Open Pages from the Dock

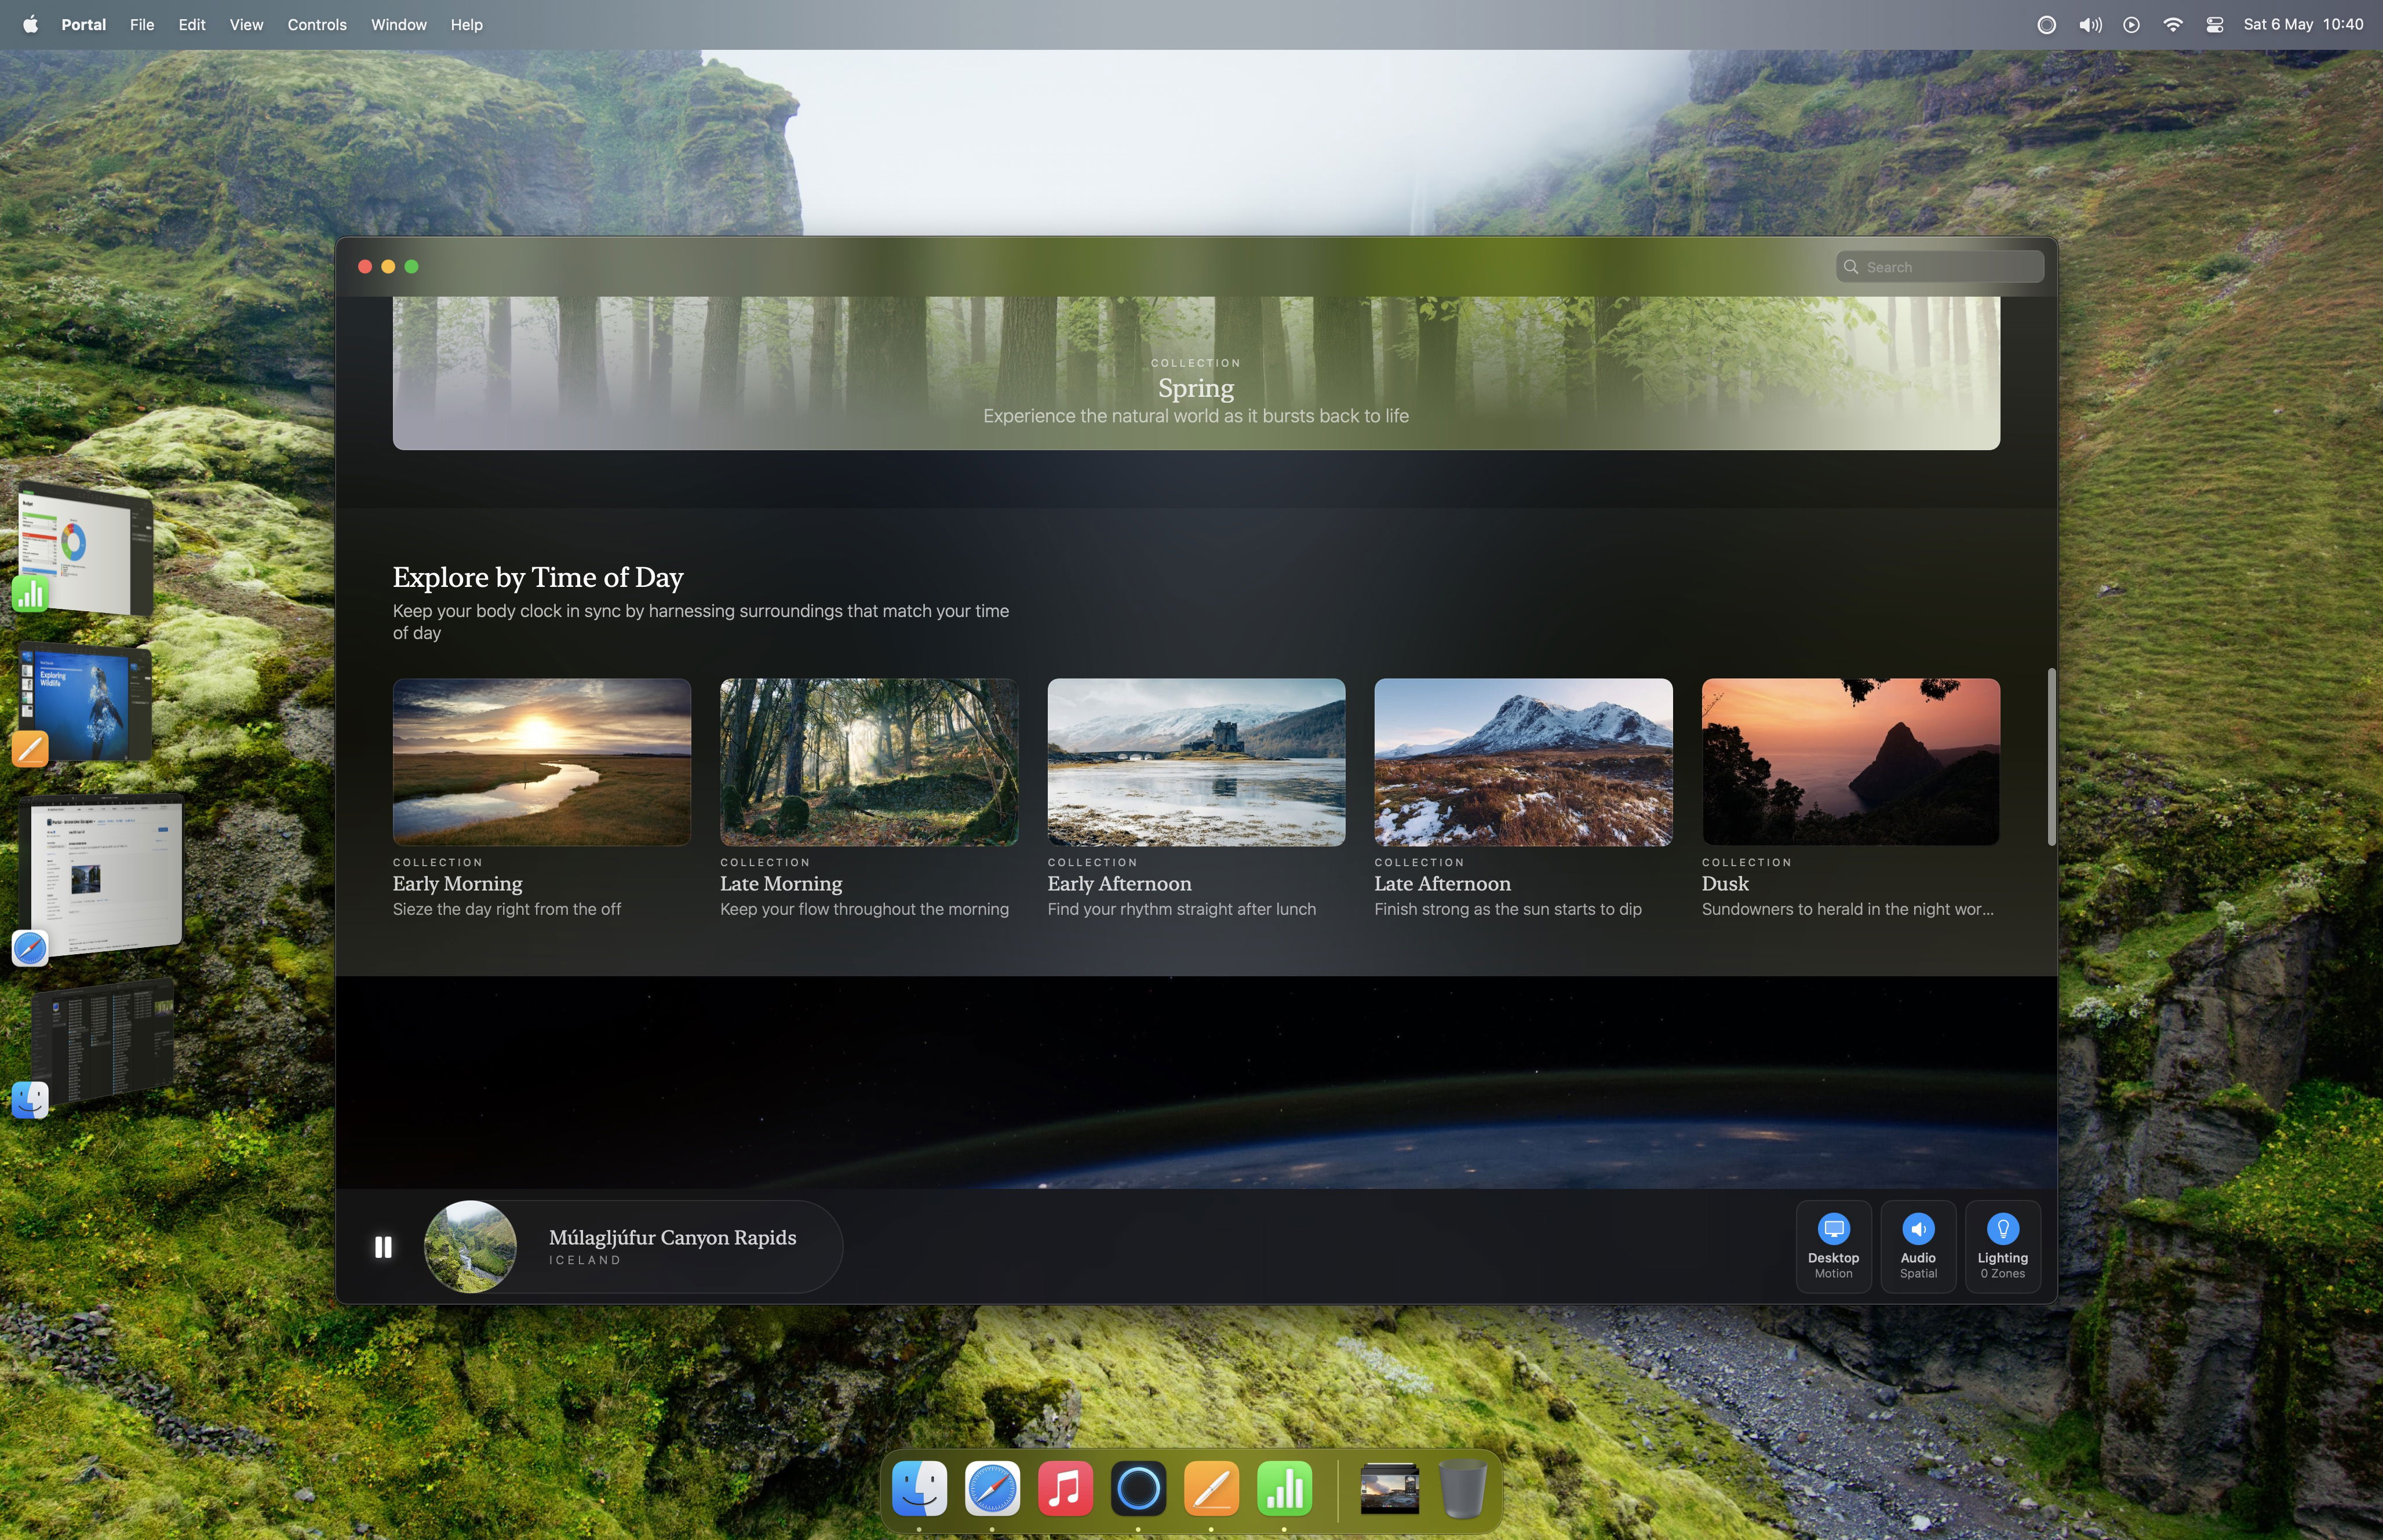(x=1211, y=1488)
